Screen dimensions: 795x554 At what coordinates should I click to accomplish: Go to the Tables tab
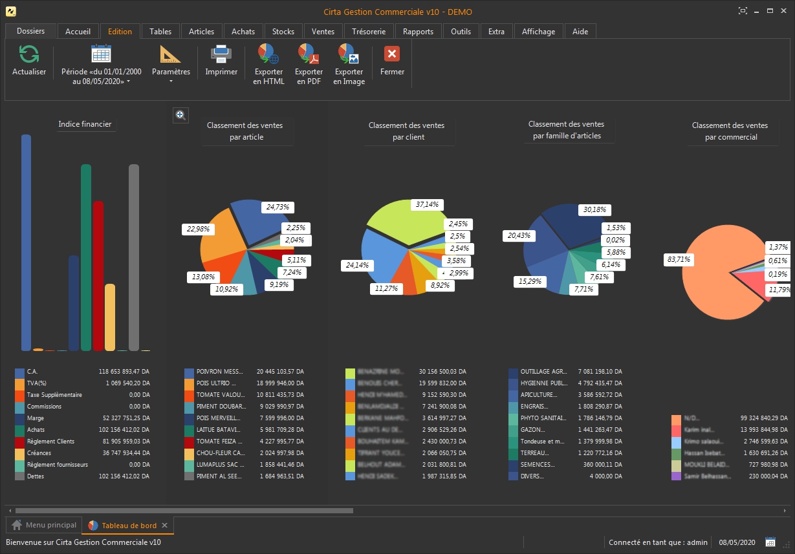coord(160,31)
